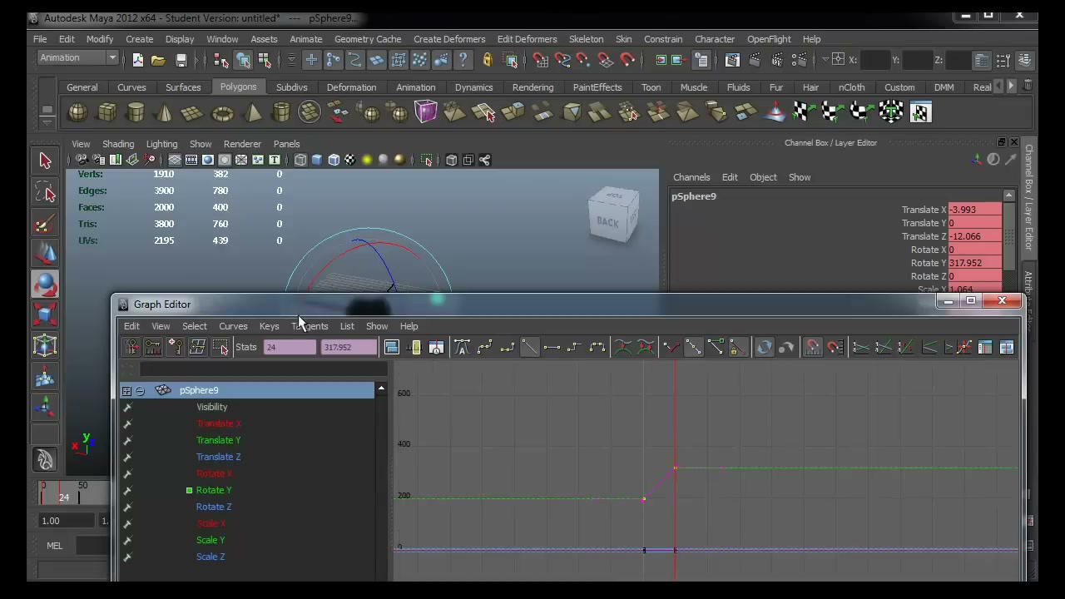Create a polygon plane from the shelf
Image resolution: width=1065 pixels, height=599 pixels.
tap(192, 112)
